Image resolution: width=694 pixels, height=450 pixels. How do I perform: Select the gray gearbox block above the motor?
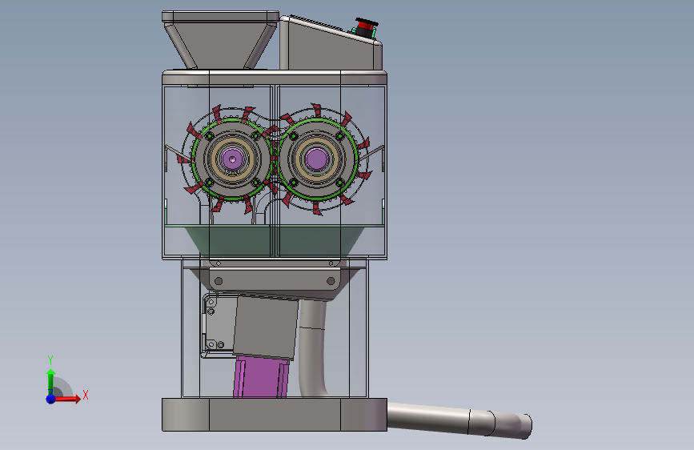coord(266,327)
